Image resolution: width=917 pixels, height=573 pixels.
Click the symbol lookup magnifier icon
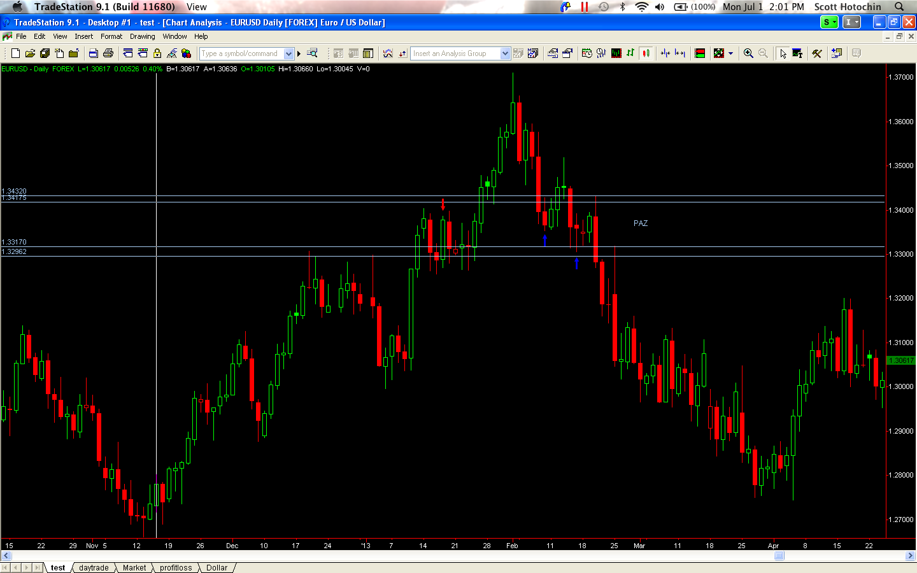coord(312,53)
